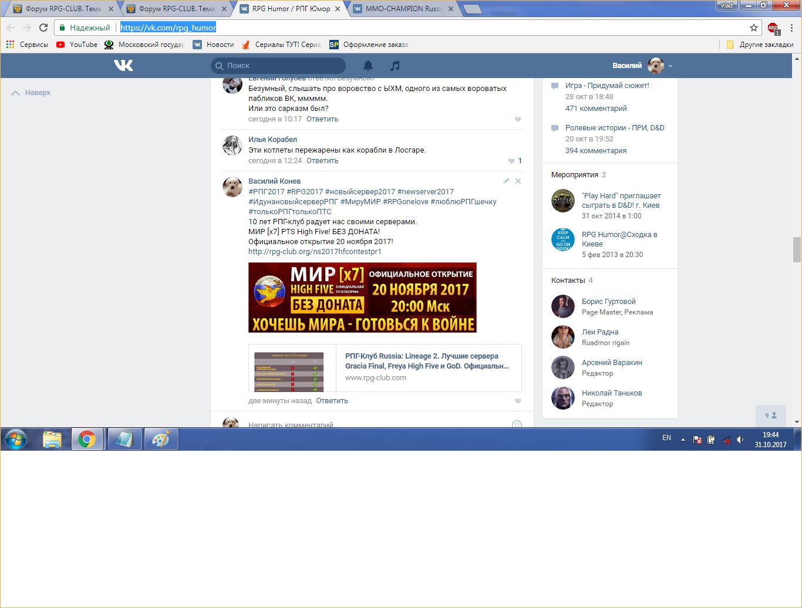Open the volume control in system tray
The height and width of the screenshot is (608, 802).
740,439
